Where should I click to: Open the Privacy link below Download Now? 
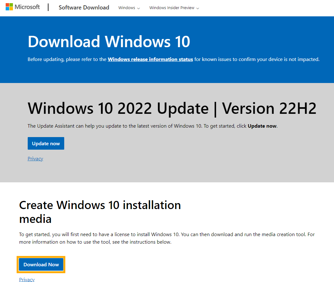27,279
